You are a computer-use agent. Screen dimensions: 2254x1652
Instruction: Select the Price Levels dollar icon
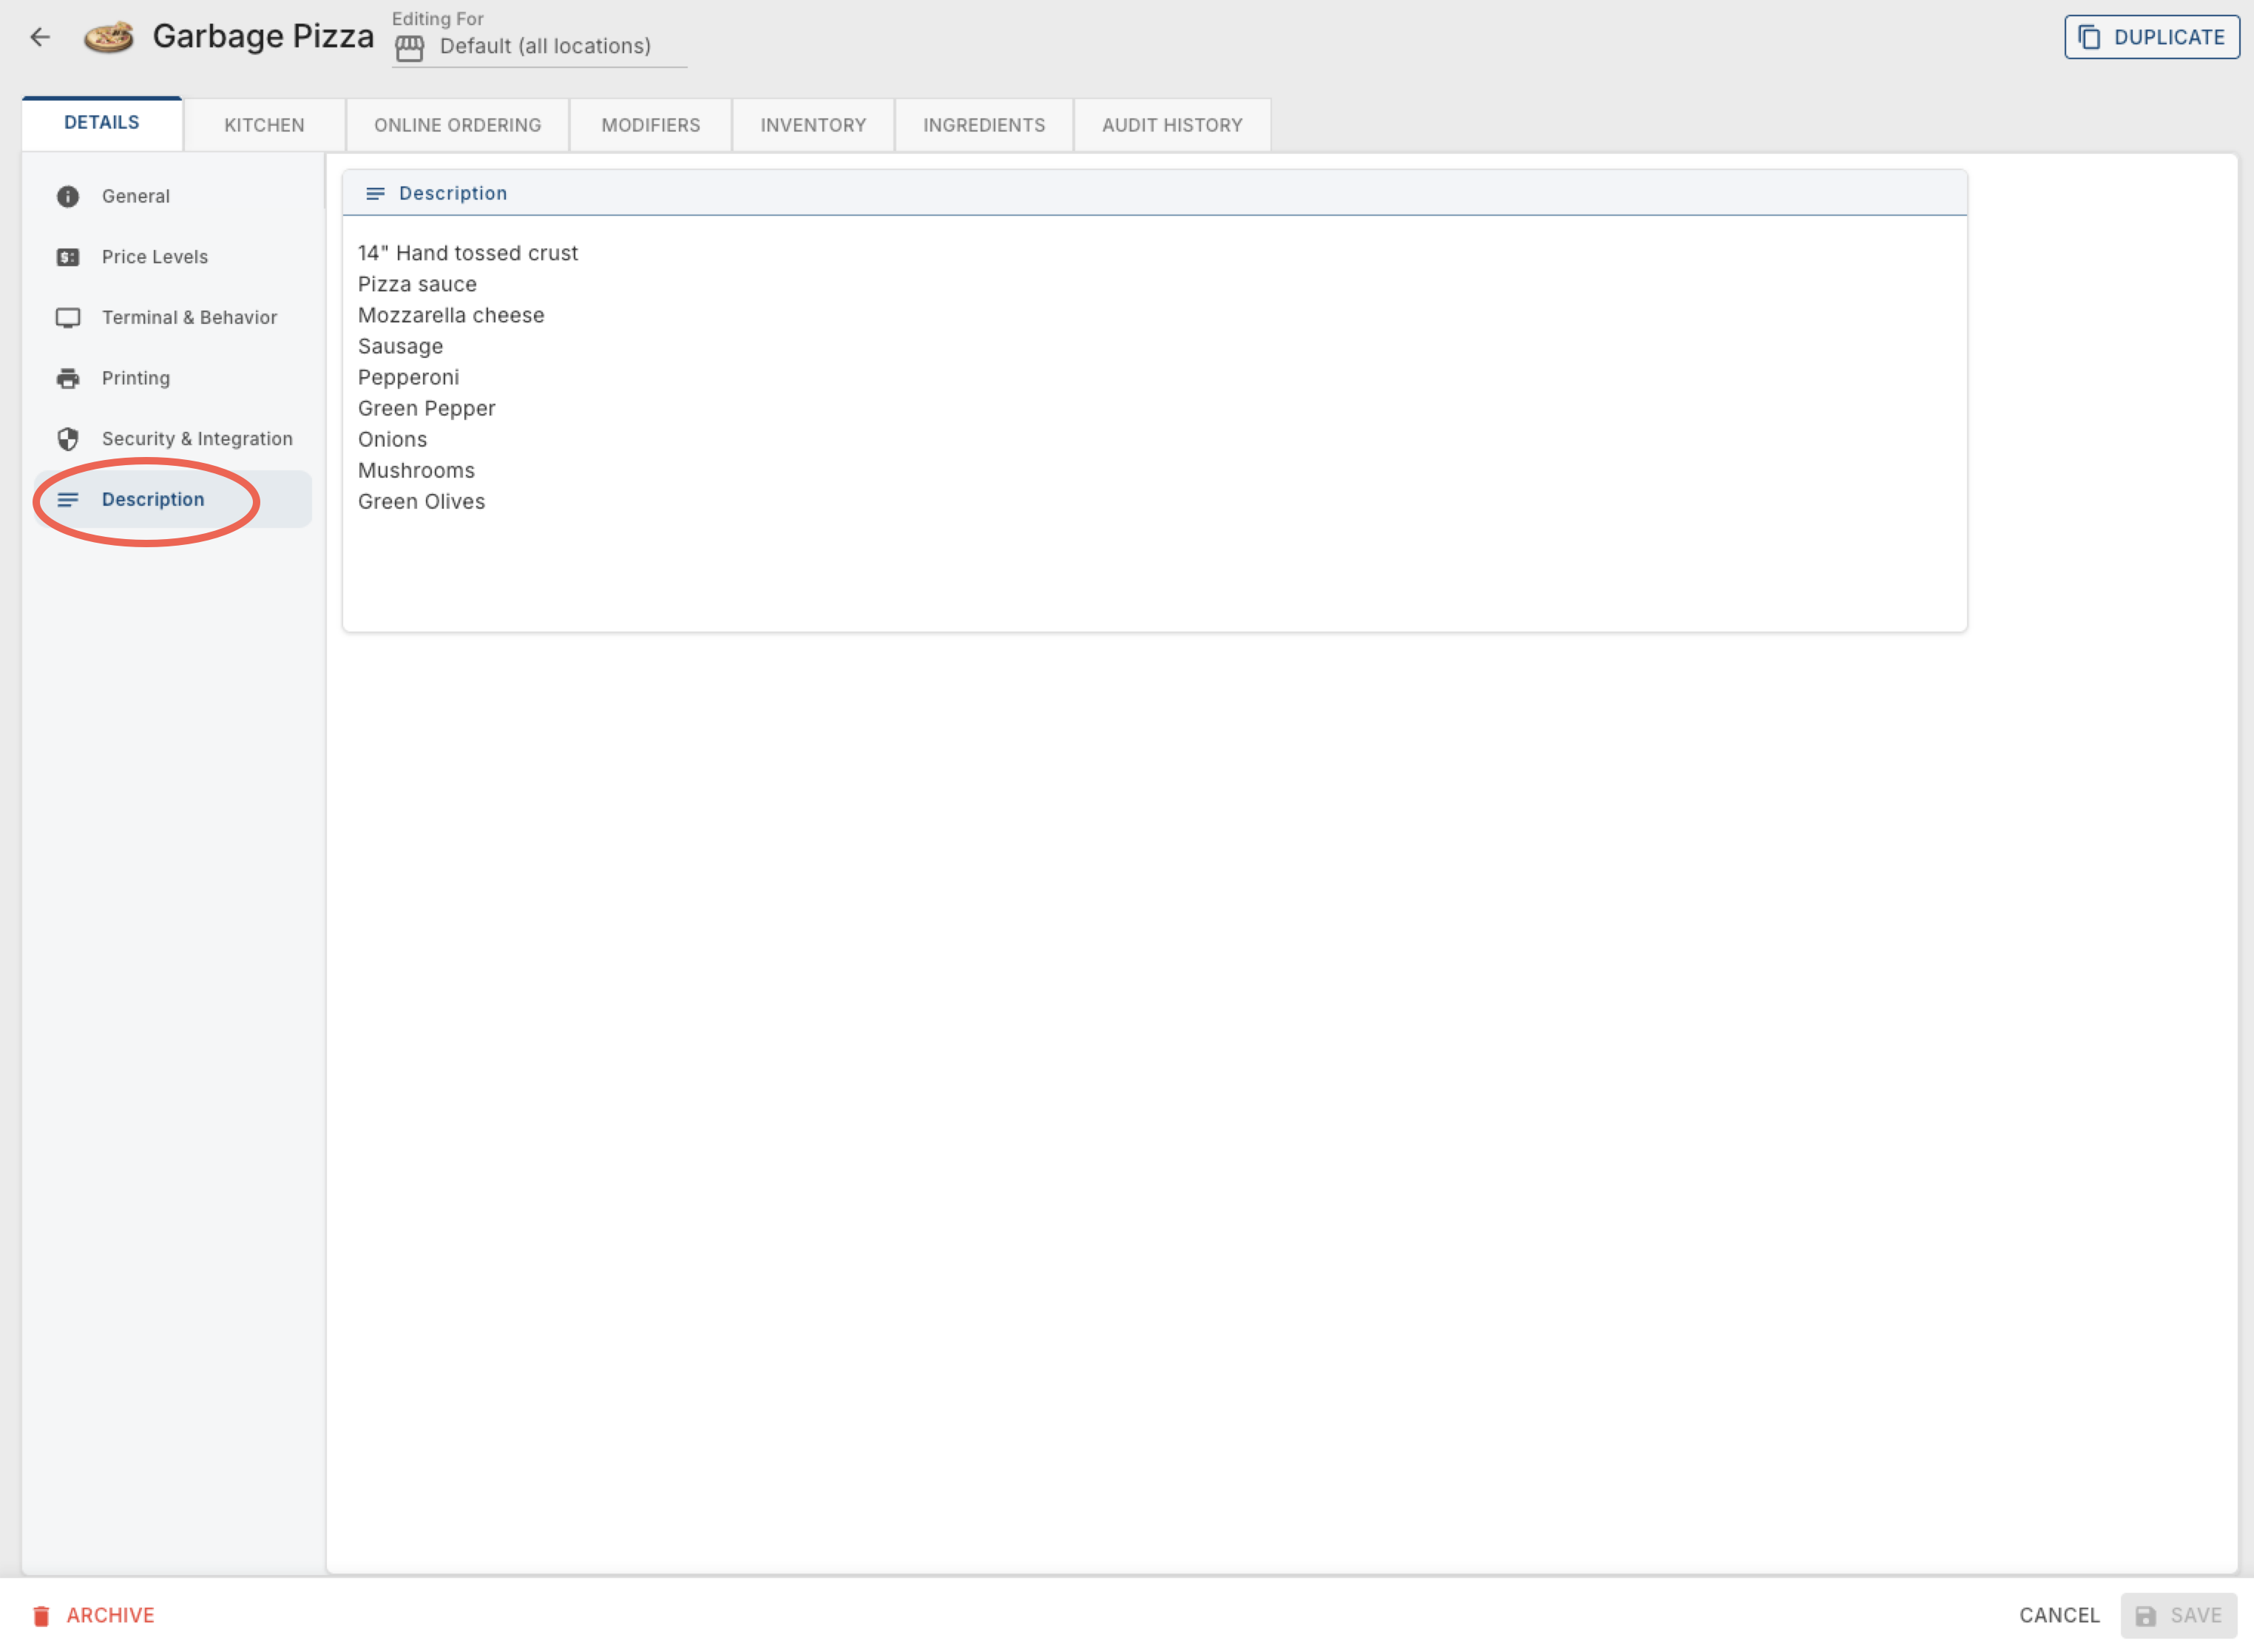(68, 257)
